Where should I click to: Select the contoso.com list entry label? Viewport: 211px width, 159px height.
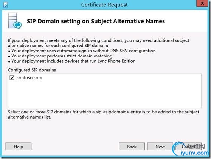point(29,78)
